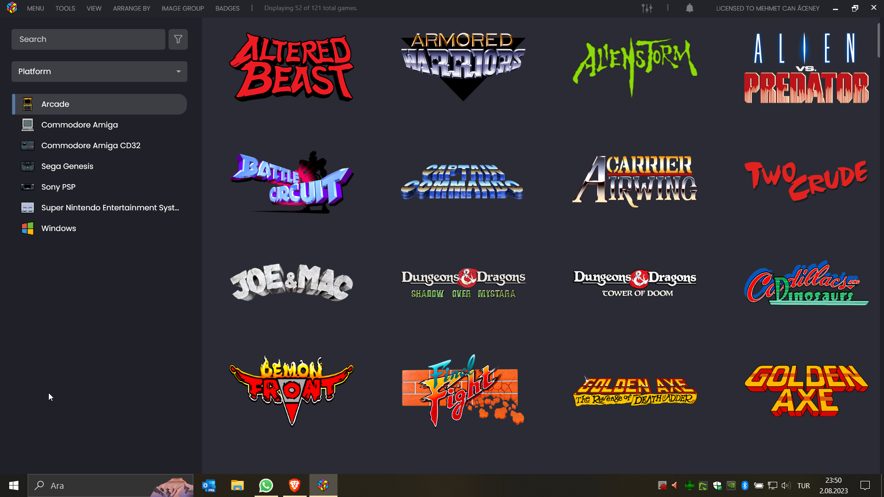Screen dimensions: 884x497
Task: Open the TOOLS menu
Action: 65,8
